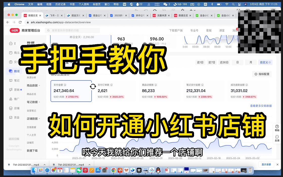Select the 支付订单数 metric card
The width and height of the screenshot is (283, 177).
115,91
